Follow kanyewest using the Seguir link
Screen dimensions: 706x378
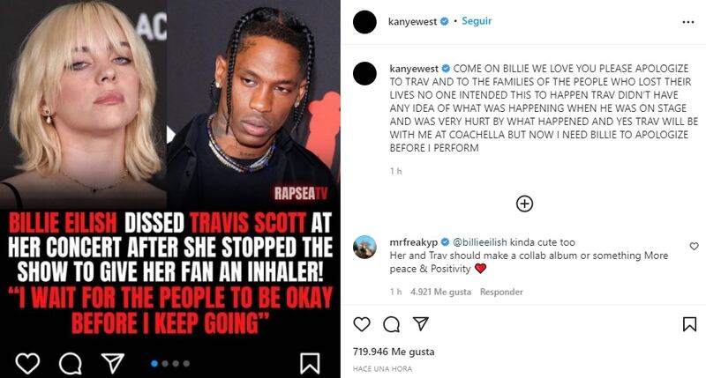[x=477, y=21]
